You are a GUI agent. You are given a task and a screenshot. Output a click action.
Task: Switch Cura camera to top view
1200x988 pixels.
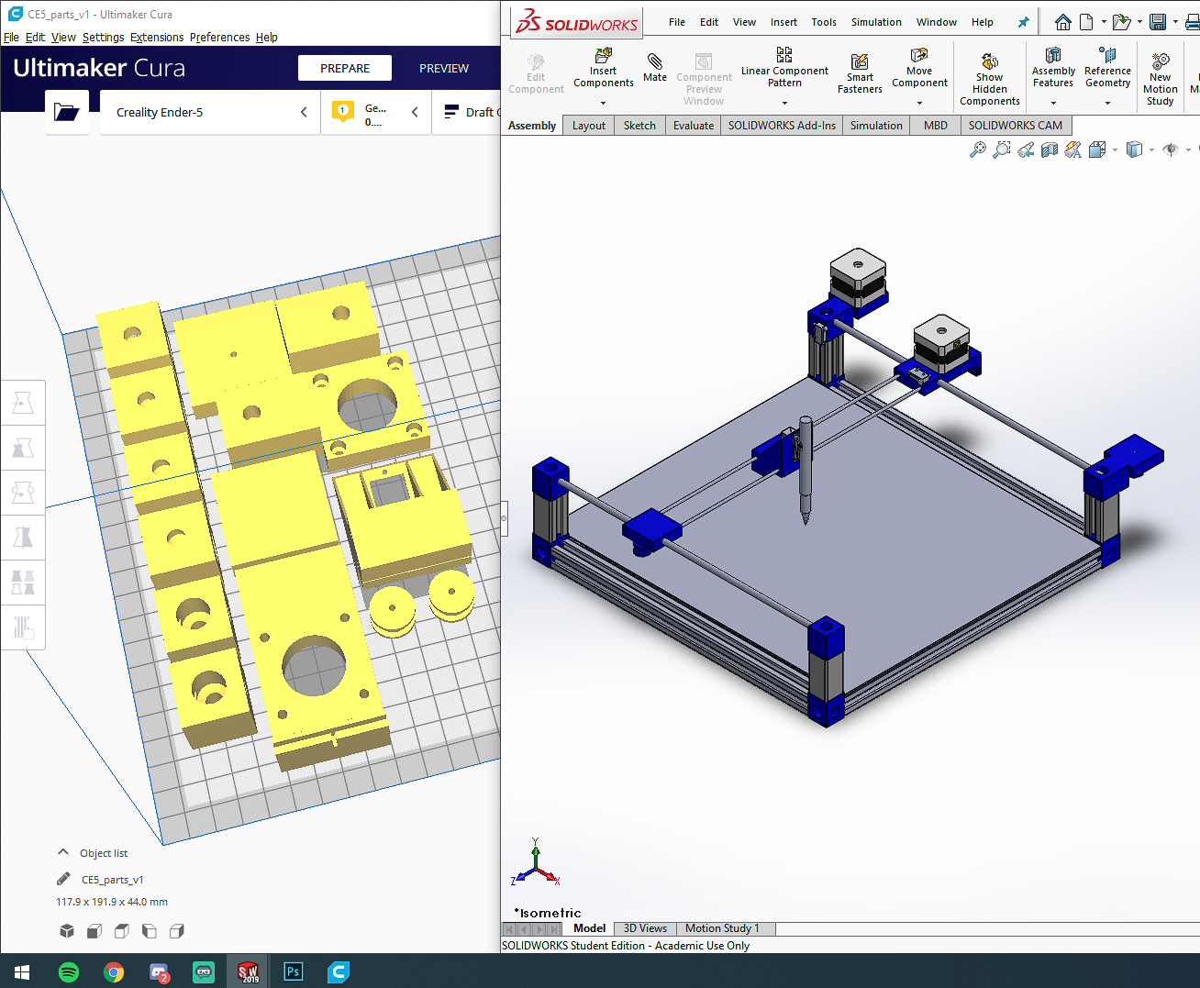click(x=121, y=931)
